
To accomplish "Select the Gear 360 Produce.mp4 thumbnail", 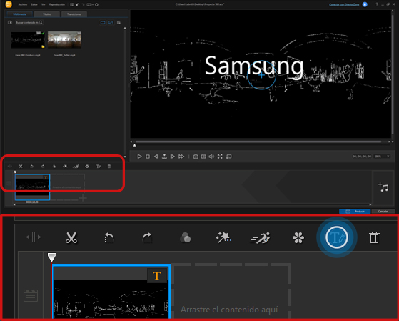I will pos(28,40).
